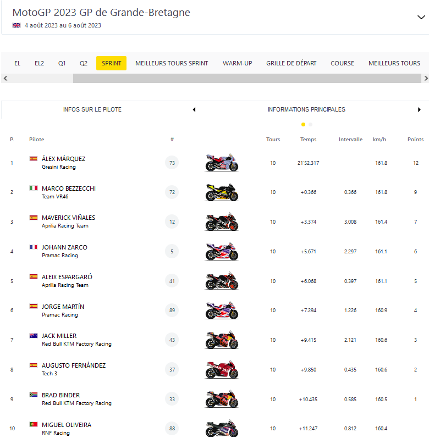
Task: Go to previous info panel with left arrow
Action: click(x=194, y=110)
